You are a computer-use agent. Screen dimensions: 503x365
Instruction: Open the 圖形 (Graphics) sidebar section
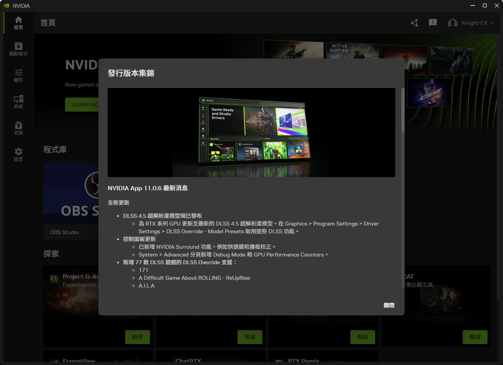(18, 75)
